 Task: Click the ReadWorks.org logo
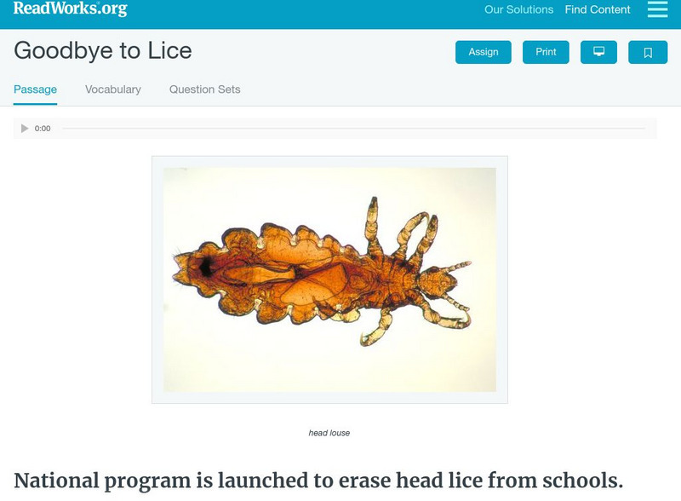coord(71,9)
